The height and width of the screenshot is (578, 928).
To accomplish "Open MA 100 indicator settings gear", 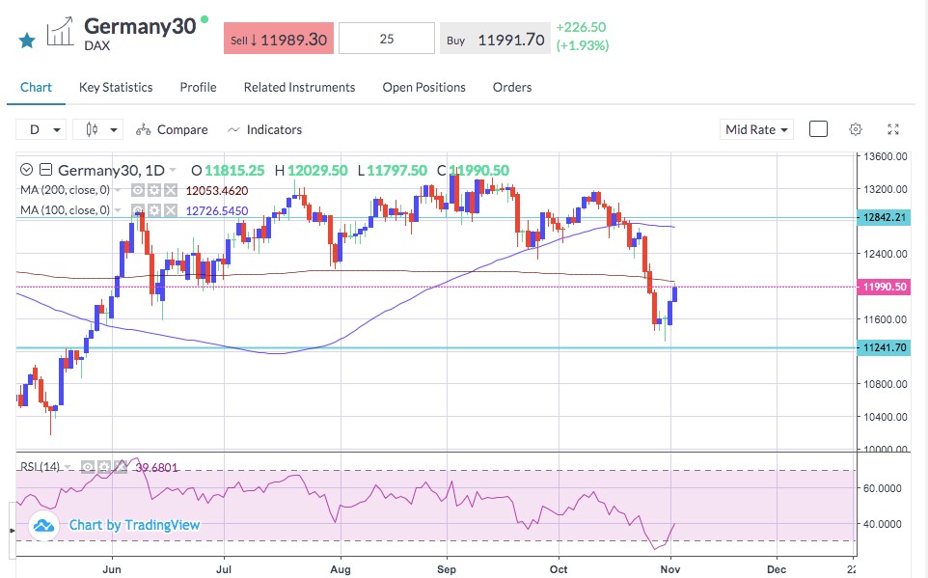I will pos(154,210).
